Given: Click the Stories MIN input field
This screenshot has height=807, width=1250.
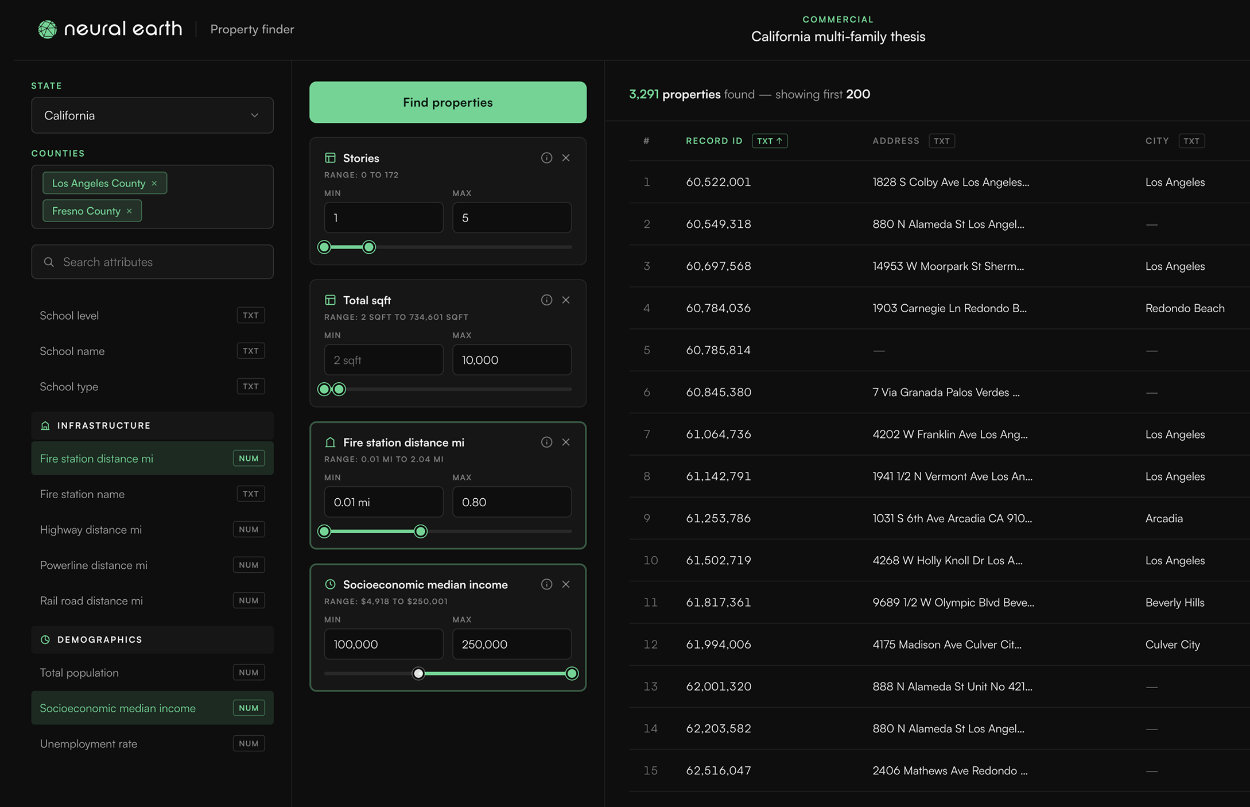Looking at the screenshot, I should click(383, 218).
